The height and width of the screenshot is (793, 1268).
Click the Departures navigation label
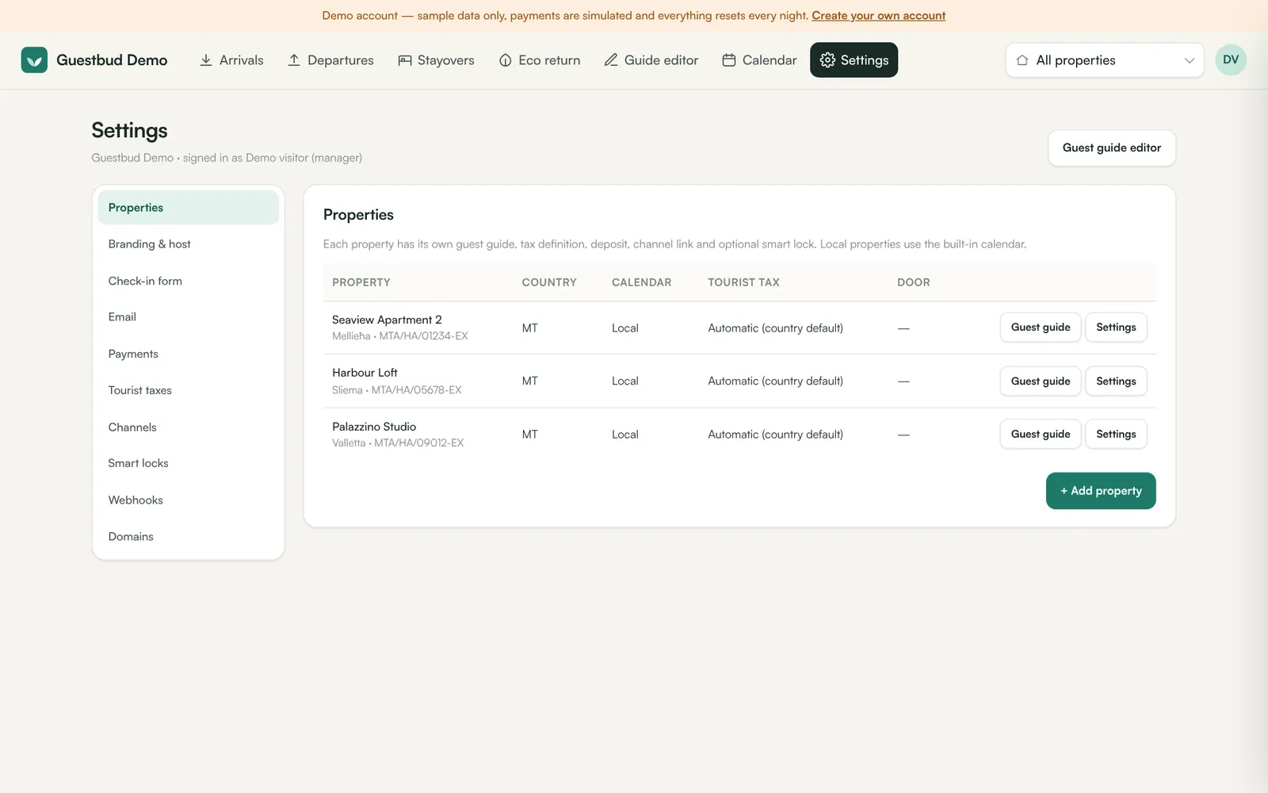[x=341, y=60]
